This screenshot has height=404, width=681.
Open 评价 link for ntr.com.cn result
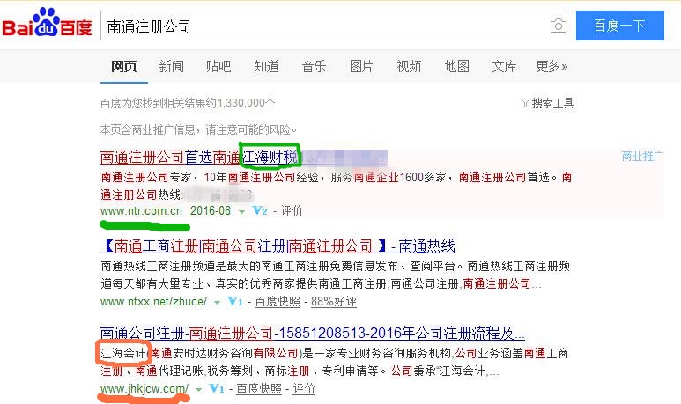point(291,211)
